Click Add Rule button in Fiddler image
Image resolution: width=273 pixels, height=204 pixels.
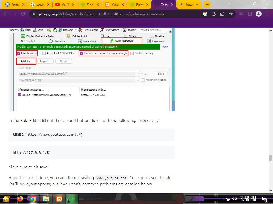tap(26, 61)
